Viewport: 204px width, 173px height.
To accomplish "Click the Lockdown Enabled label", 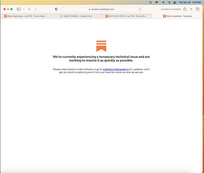I will point(171,9).
